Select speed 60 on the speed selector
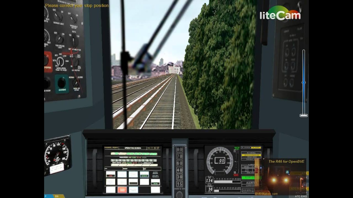This screenshot has height=198, width=353. pos(180,163)
